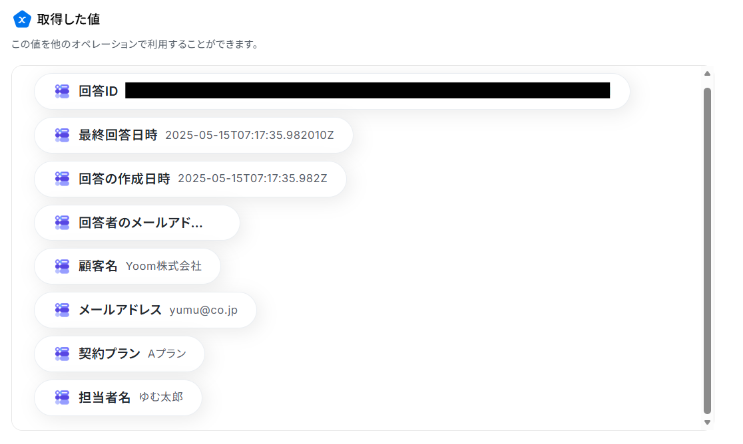Image resolution: width=743 pixels, height=444 pixels.
Task: Click the form icon beside 契約プラン
Action: 62,354
